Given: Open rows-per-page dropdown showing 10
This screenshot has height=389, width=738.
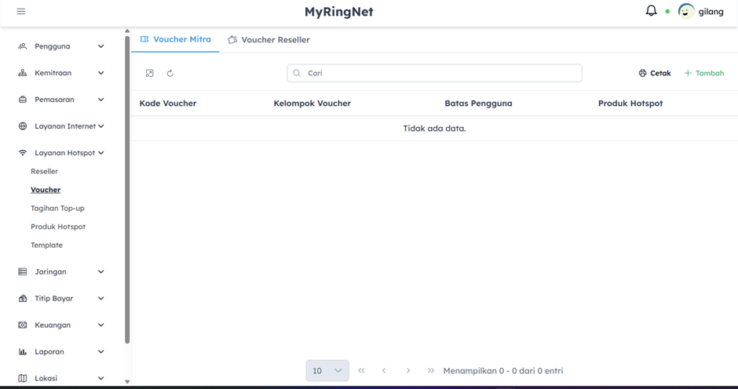Looking at the screenshot, I should tap(327, 371).
